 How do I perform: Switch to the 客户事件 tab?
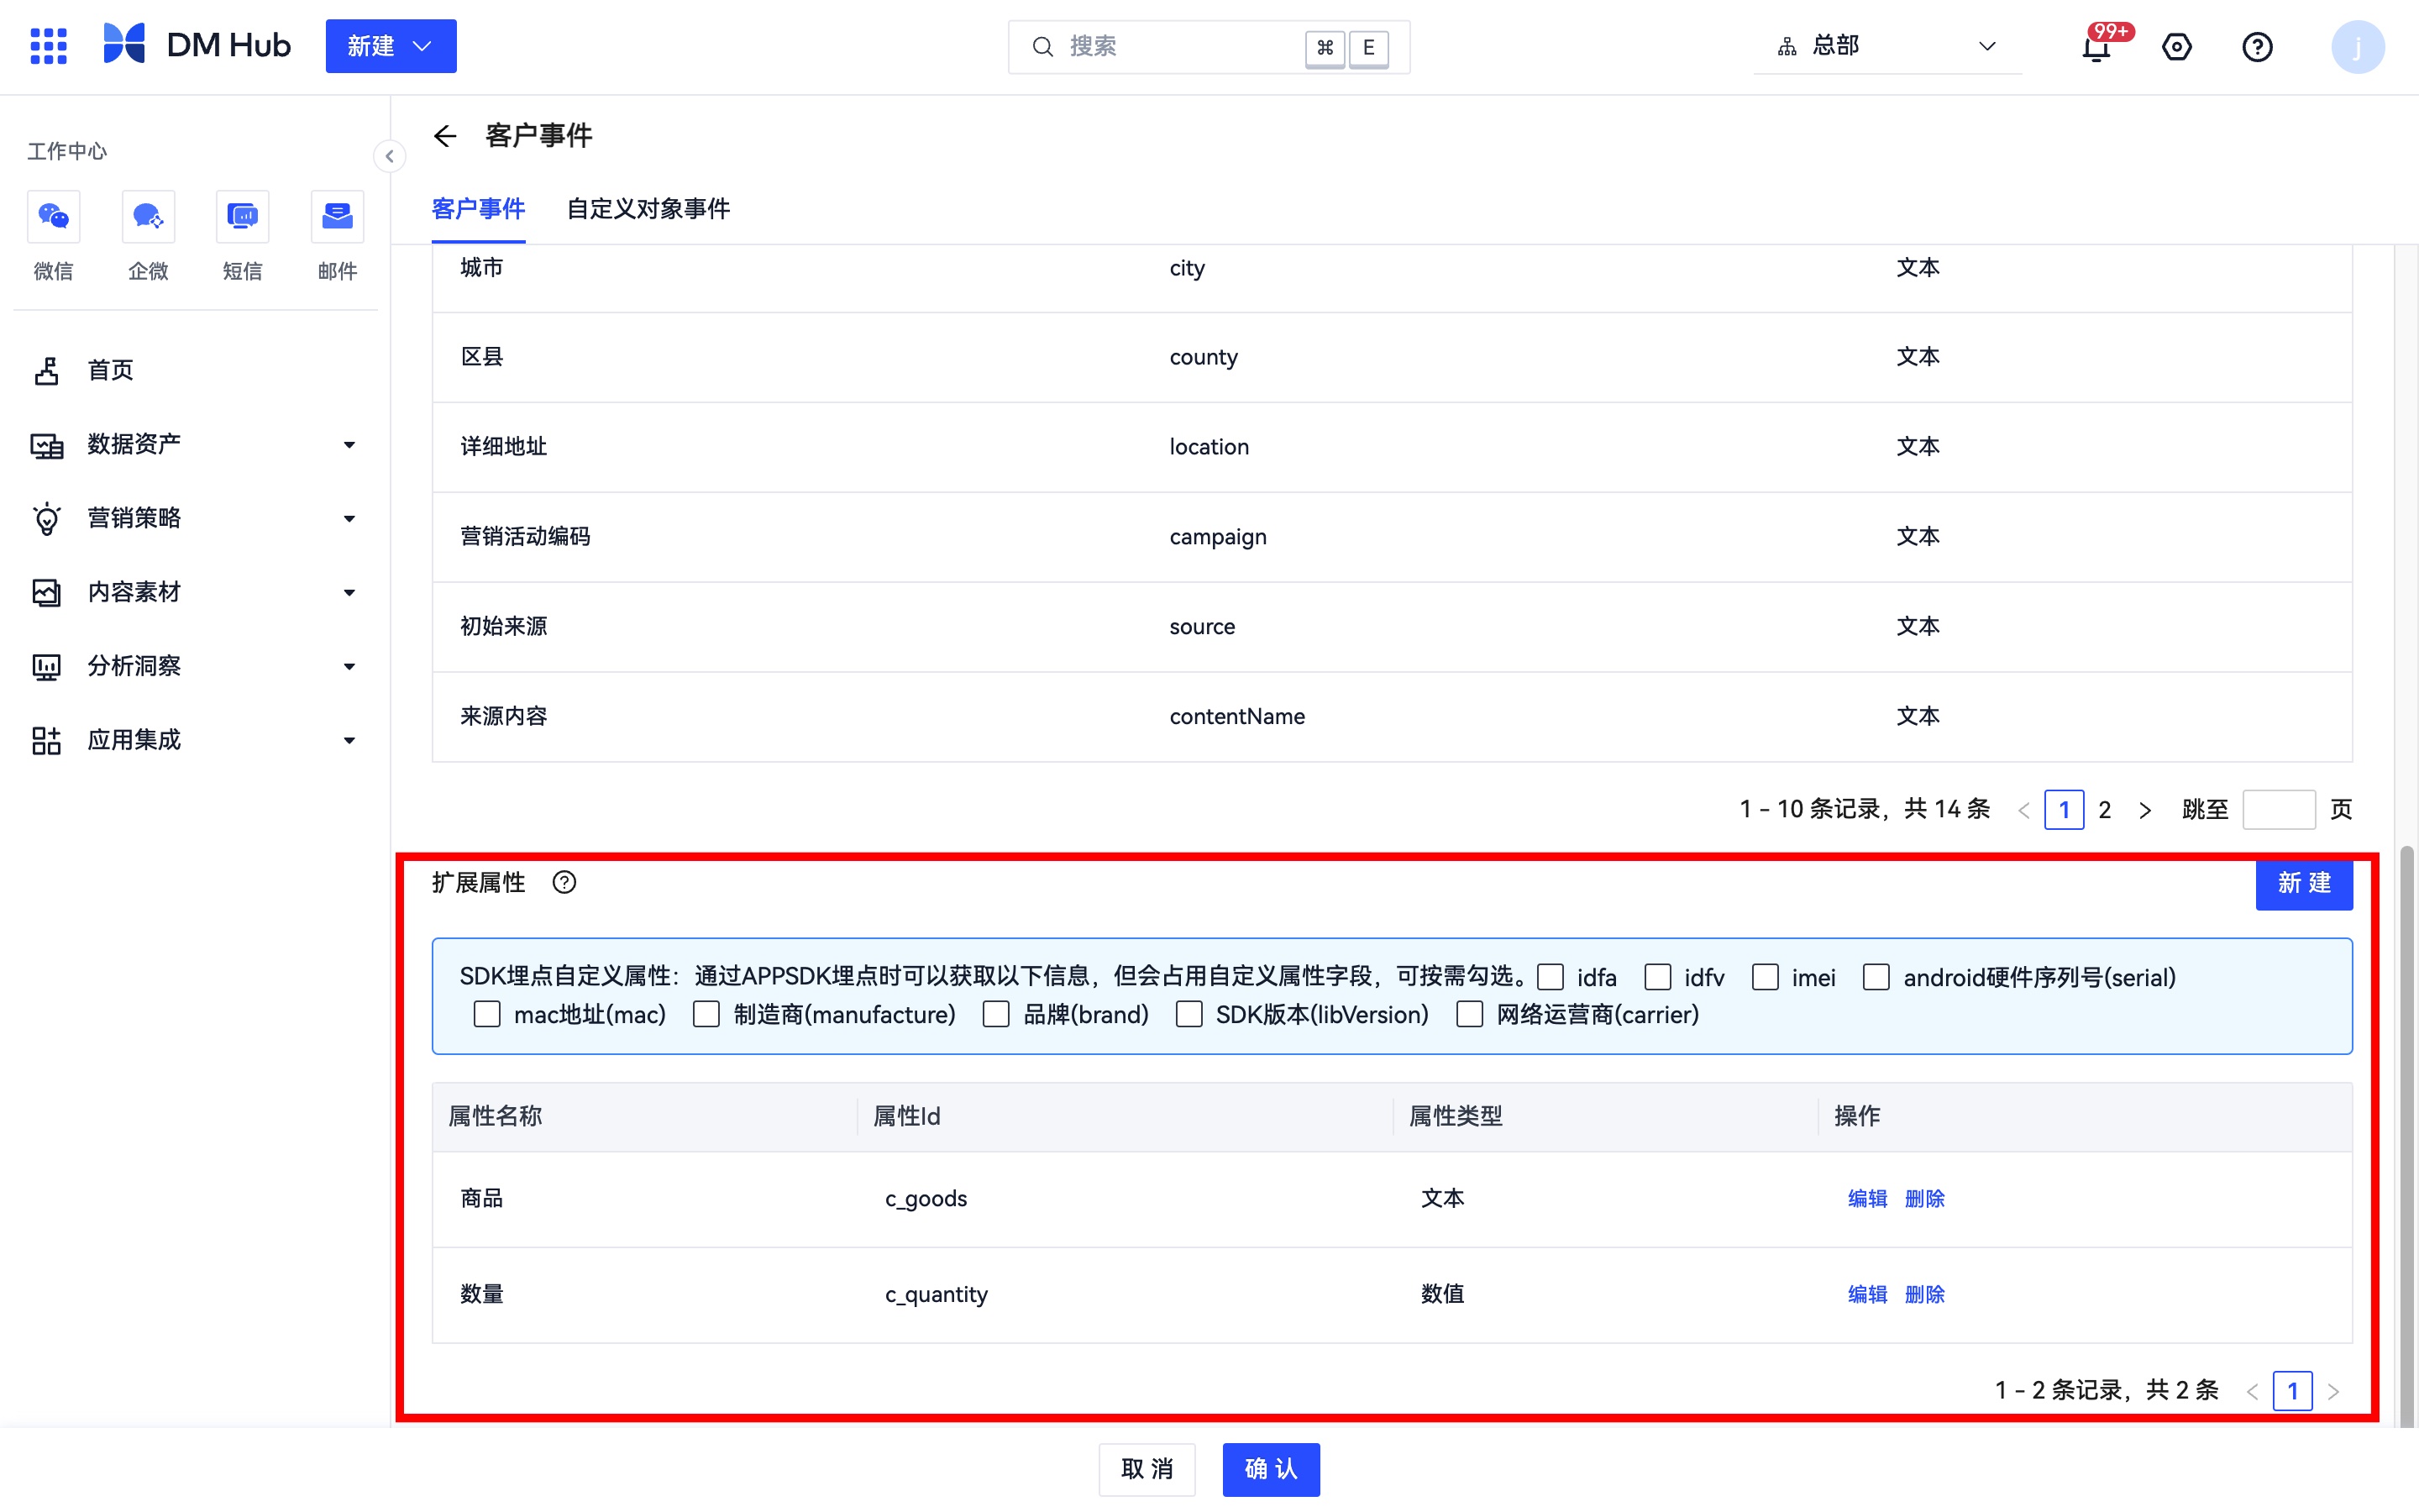coord(478,209)
